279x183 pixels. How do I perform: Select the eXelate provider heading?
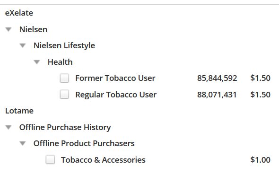(19, 13)
